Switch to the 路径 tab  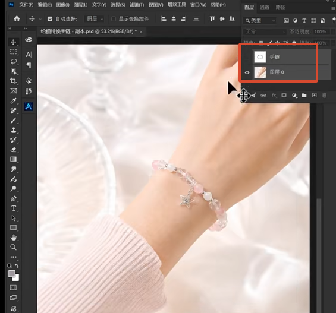(280, 7)
